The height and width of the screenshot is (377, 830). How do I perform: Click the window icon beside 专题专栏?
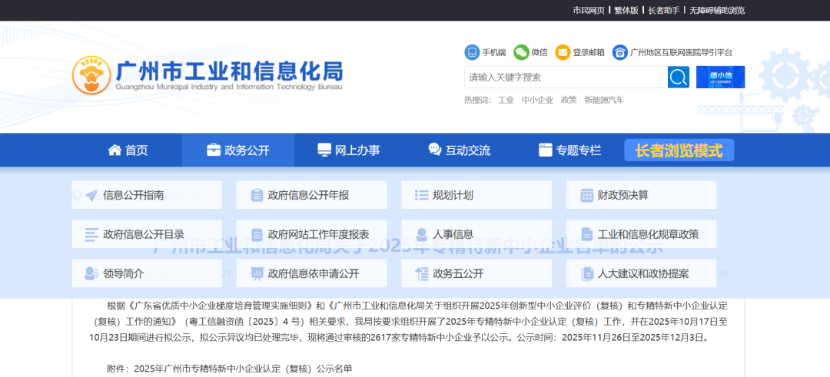545,150
